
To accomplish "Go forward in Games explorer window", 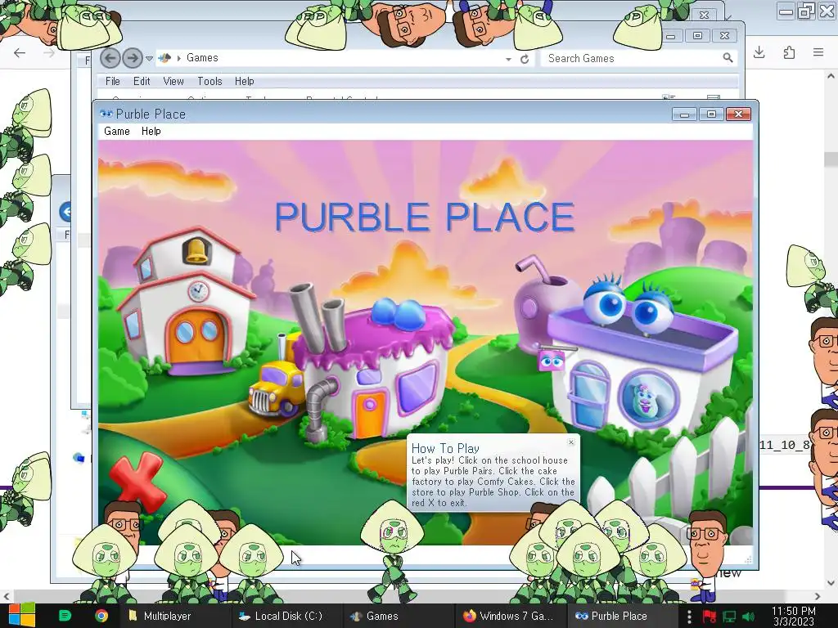I will pyautogui.click(x=132, y=58).
